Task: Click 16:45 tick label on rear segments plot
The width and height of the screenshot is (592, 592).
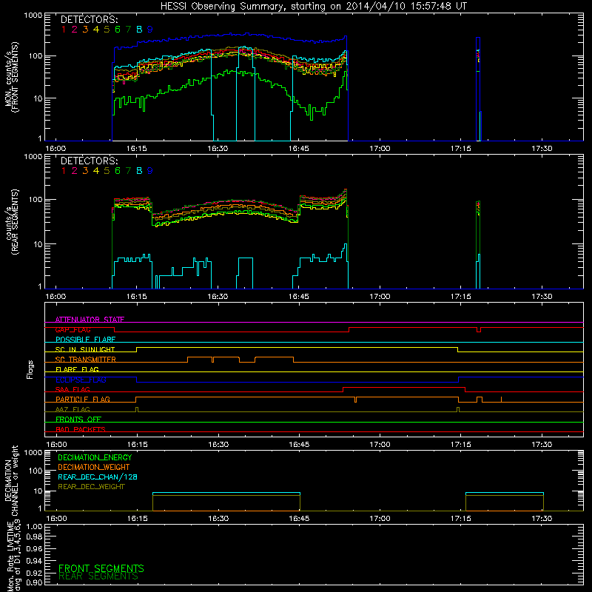Action: click(299, 297)
